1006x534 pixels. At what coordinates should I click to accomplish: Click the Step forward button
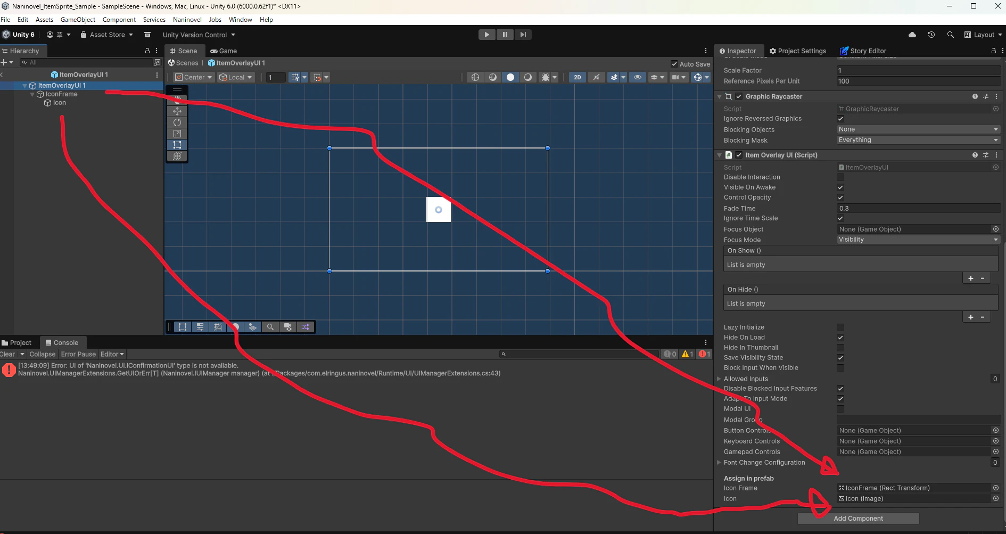pos(523,35)
